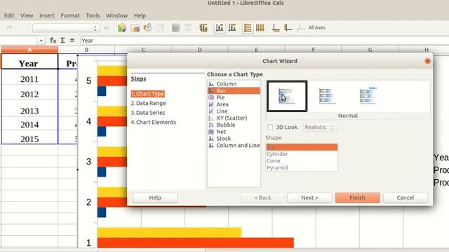Open the Data Ranges toolbar icon
Image resolution: width=449 pixels, height=252 pixels.
175,28
